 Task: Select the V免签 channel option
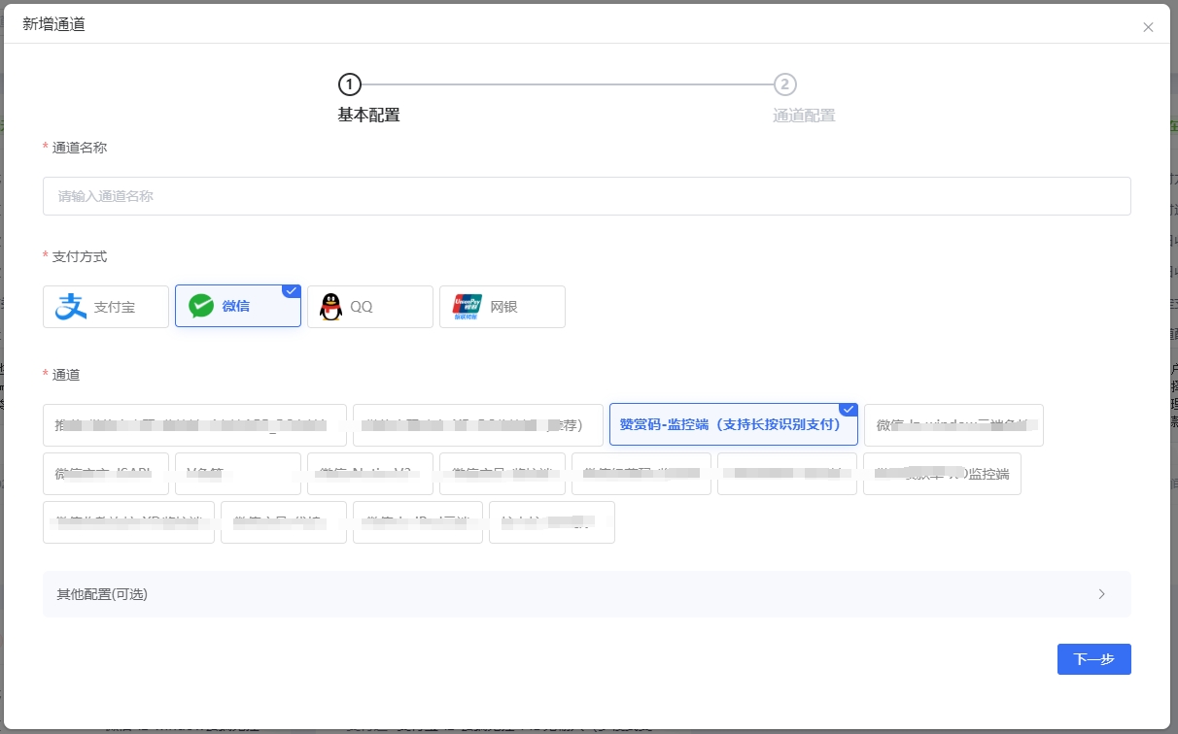237,474
